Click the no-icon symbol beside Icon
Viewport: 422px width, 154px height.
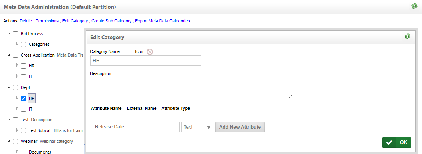click(x=150, y=51)
